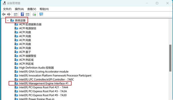Click the vertical scrollbar thumb
The image size is (173, 100).
(x=170, y=58)
